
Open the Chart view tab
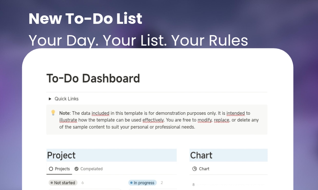[204, 169]
